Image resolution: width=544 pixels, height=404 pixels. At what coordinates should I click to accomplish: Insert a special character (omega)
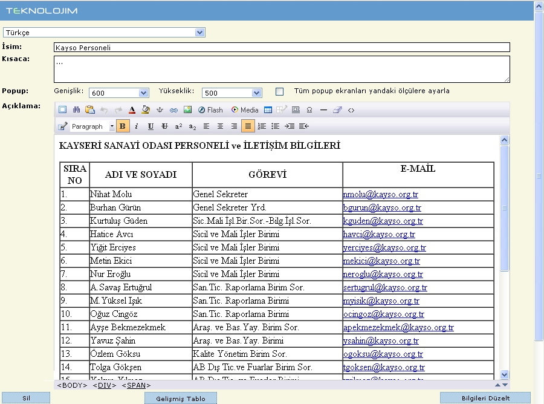click(x=309, y=110)
